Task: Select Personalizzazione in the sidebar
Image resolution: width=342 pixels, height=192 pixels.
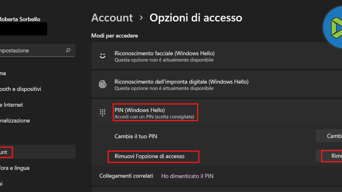Action: 15,121
